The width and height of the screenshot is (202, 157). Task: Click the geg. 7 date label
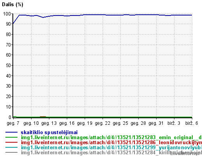click(x=13, y=123)
